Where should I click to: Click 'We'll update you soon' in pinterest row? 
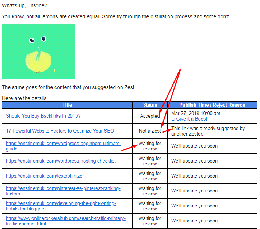pos(194,191)
